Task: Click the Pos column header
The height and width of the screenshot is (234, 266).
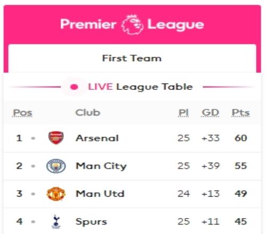Action: tap(23, 113)
